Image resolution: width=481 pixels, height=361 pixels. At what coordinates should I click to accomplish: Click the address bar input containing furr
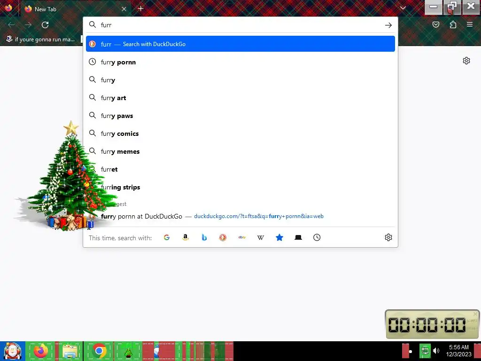[240, 25]
